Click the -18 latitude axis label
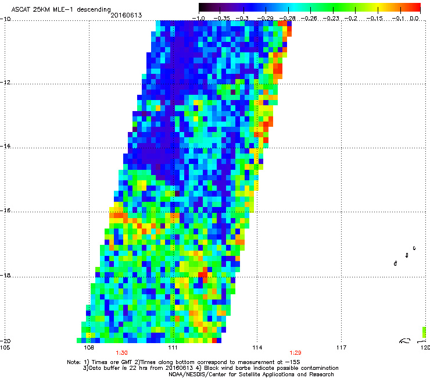Screen dimensions: 430x378 coord(5,275)
